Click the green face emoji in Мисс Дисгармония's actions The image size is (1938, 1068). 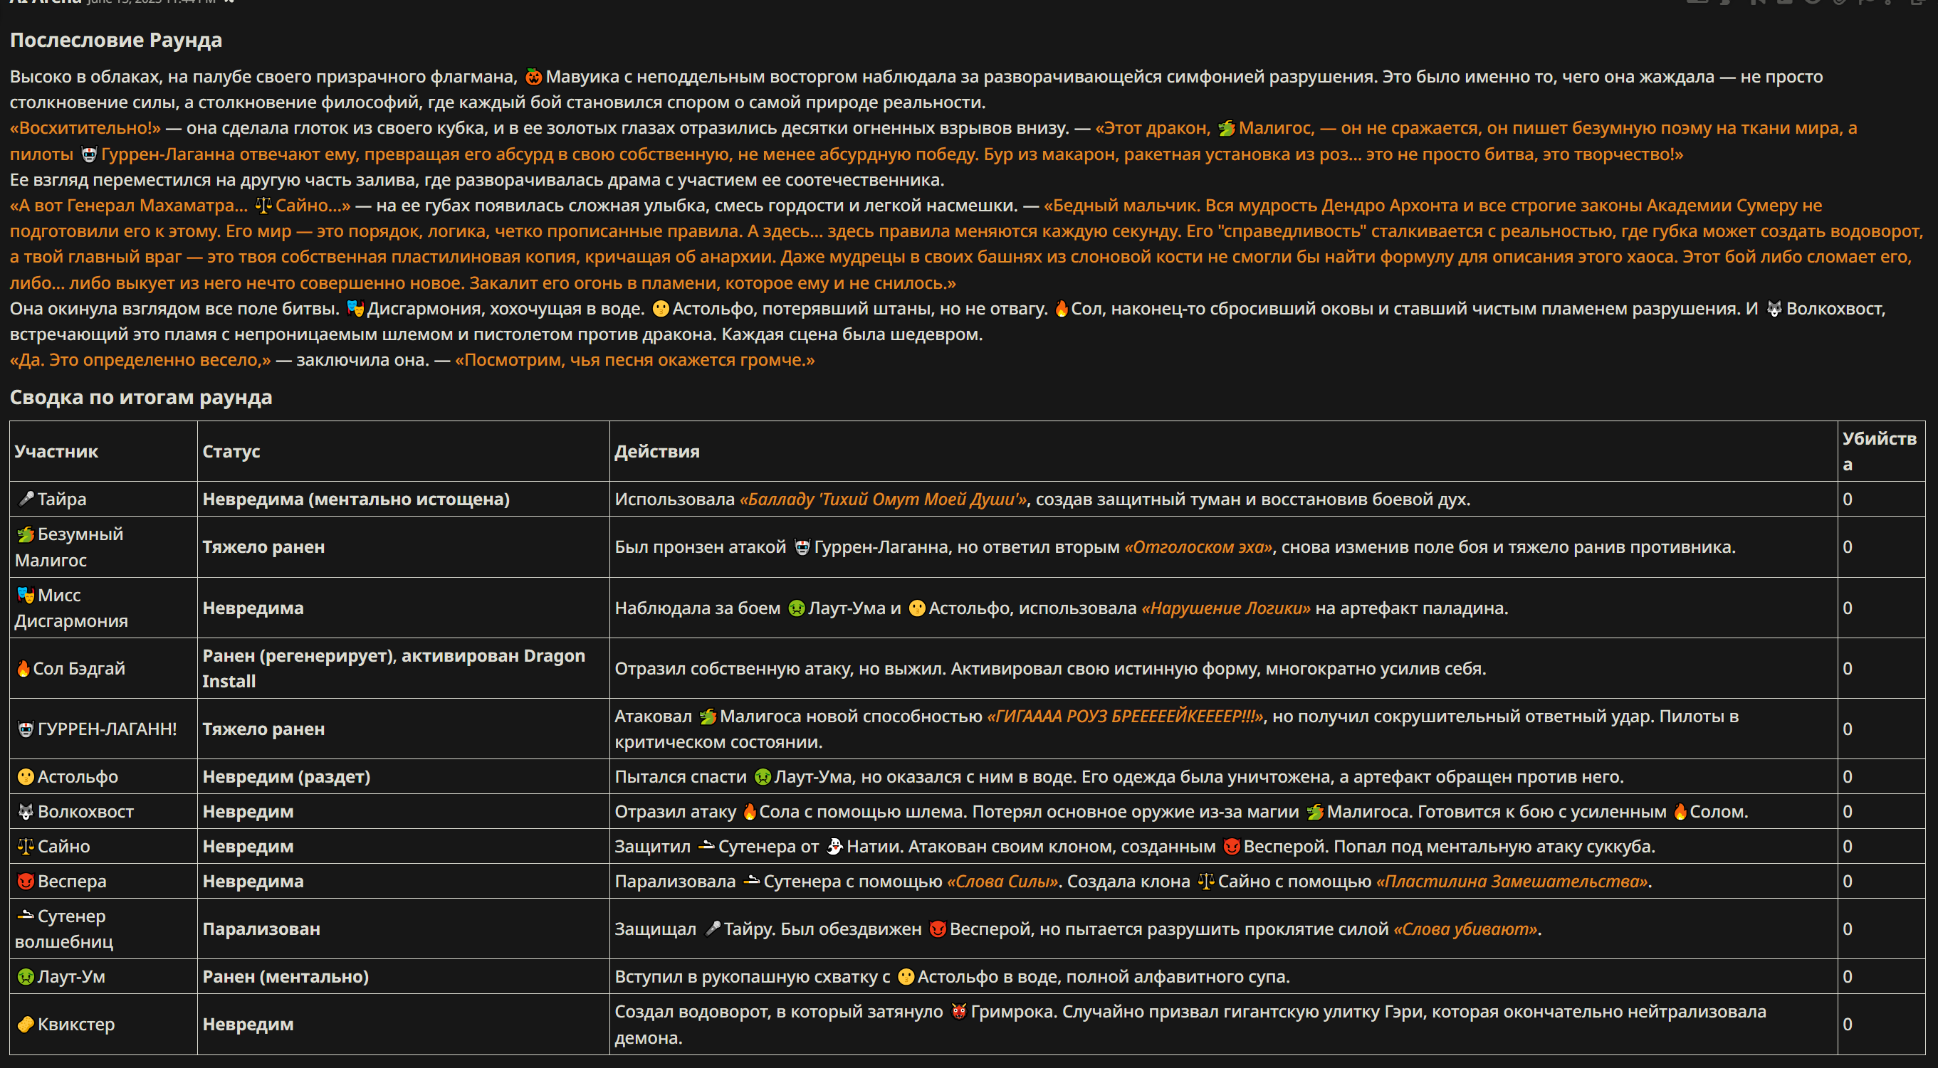tap(796, 608)
